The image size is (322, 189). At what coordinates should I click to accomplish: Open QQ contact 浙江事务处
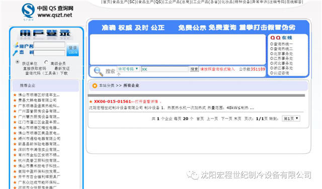click(283, 68)
